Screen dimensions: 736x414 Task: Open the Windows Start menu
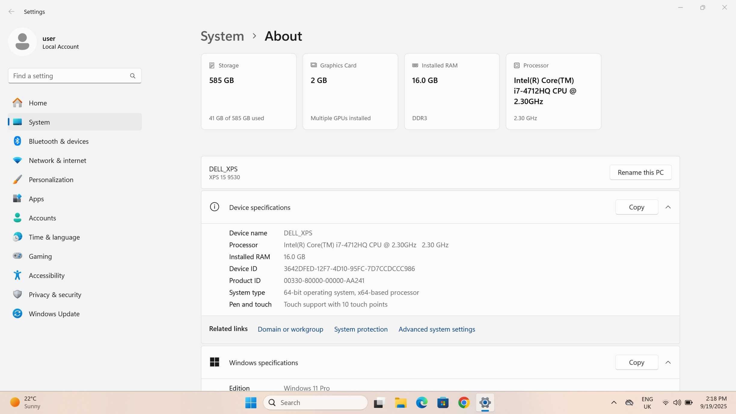[x=251, y=403]
